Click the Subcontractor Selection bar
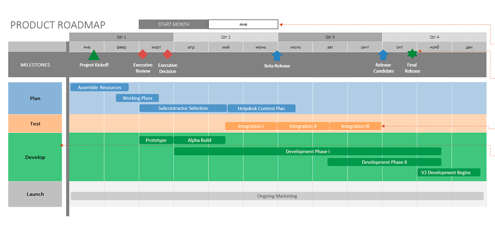This screenshot has height=227, width=495. coord(183,108)
